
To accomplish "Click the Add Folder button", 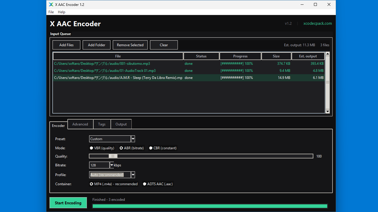I will coord(97,45).
